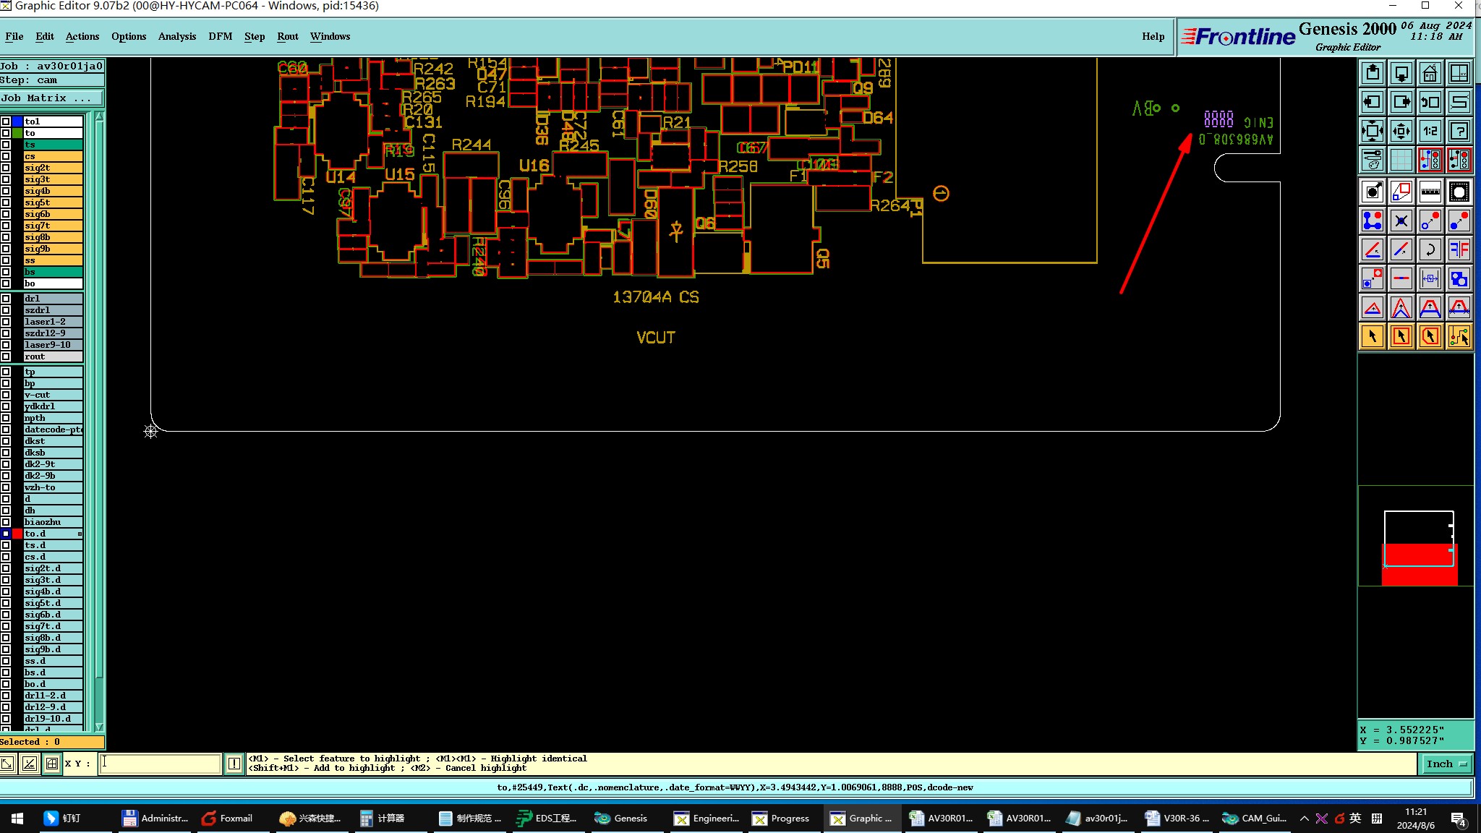Open the grid display icon

click(1401, 160)
